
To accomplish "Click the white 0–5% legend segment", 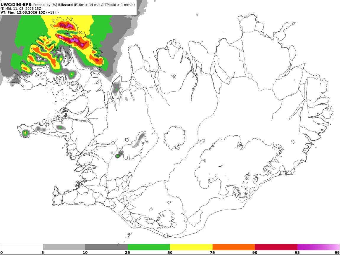I will point(22,247).
